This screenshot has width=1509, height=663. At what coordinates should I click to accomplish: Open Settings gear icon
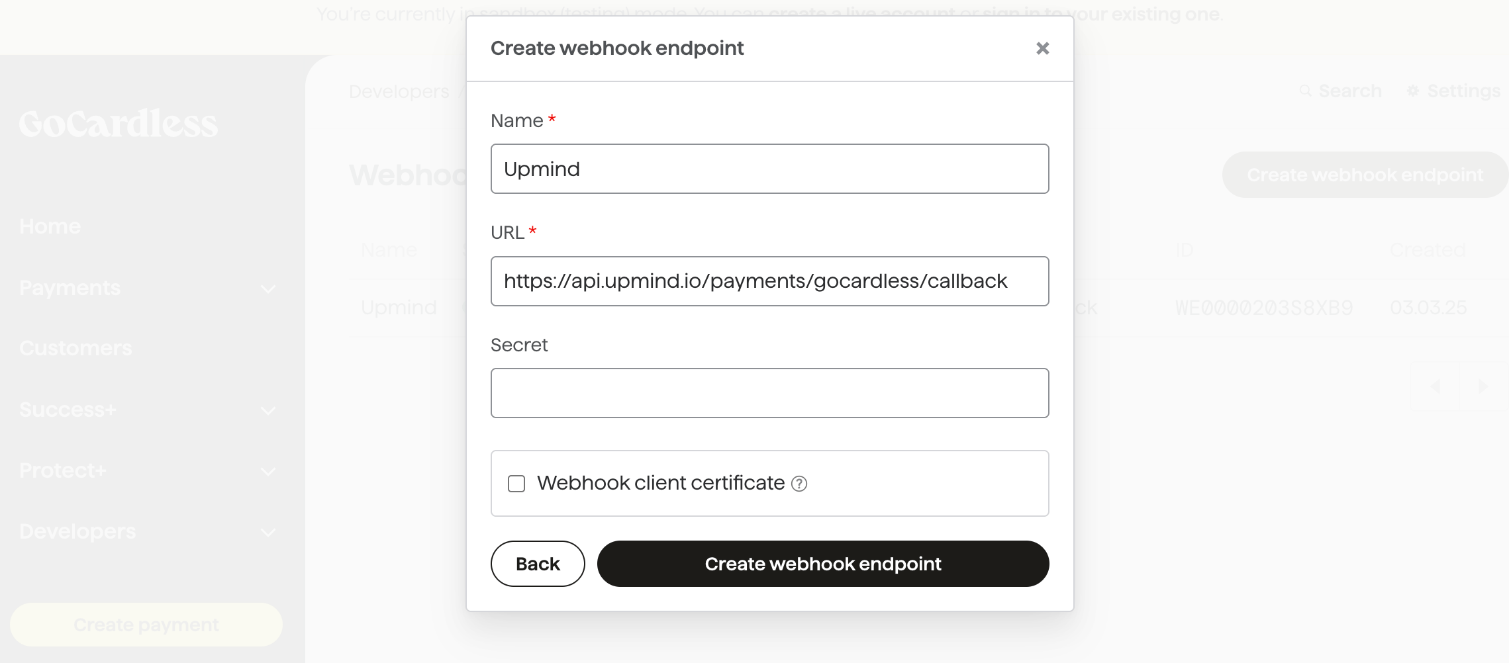[x=1412, y=91]
